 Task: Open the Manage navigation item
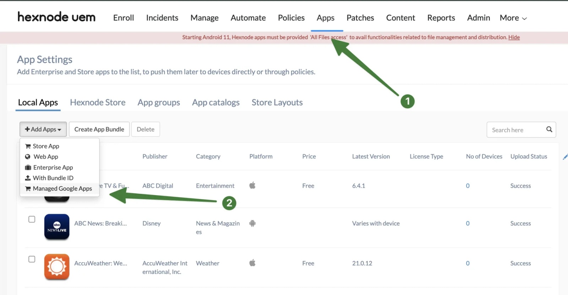pyautogui.click(x=204, y=18)
